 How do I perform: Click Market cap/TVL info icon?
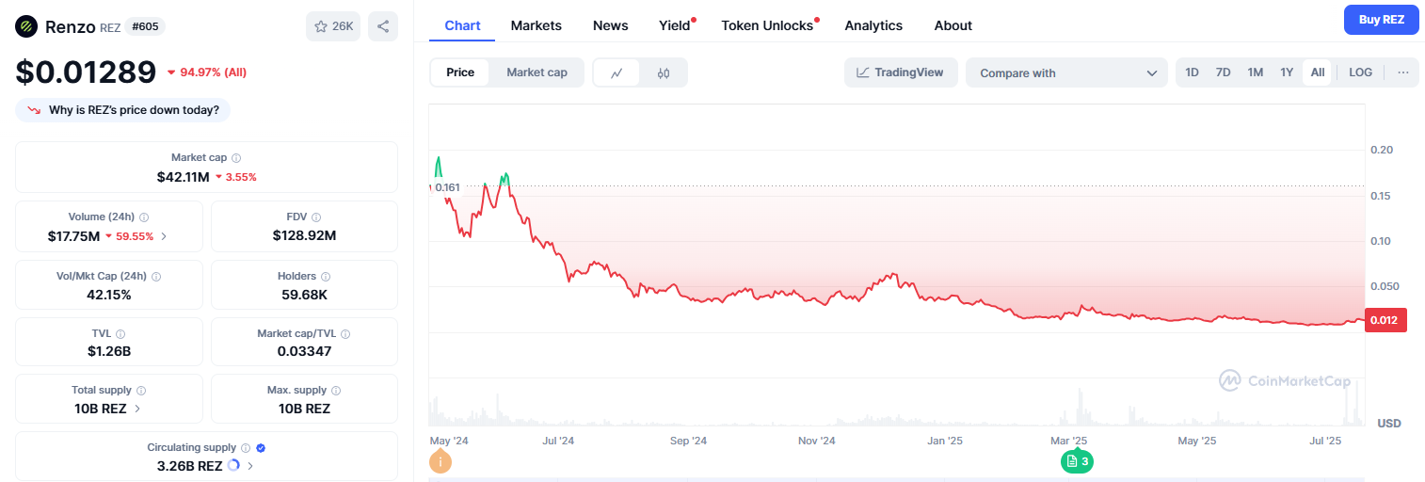pyautogui.click(x=345, y=333)
